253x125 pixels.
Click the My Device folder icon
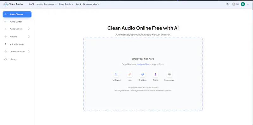coord(116,75)
